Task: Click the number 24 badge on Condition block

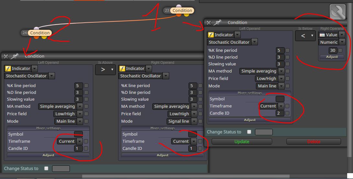Action: (25, 33)
